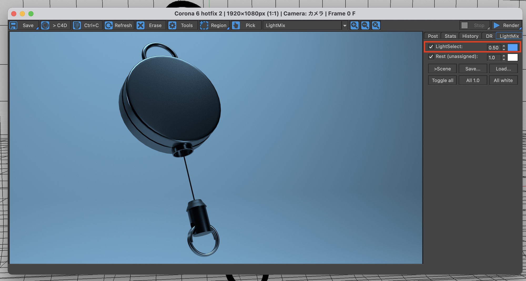The image size is (526, 281).
Task: Zoom out with the magnifier minus icon
Action: (365, 25)
